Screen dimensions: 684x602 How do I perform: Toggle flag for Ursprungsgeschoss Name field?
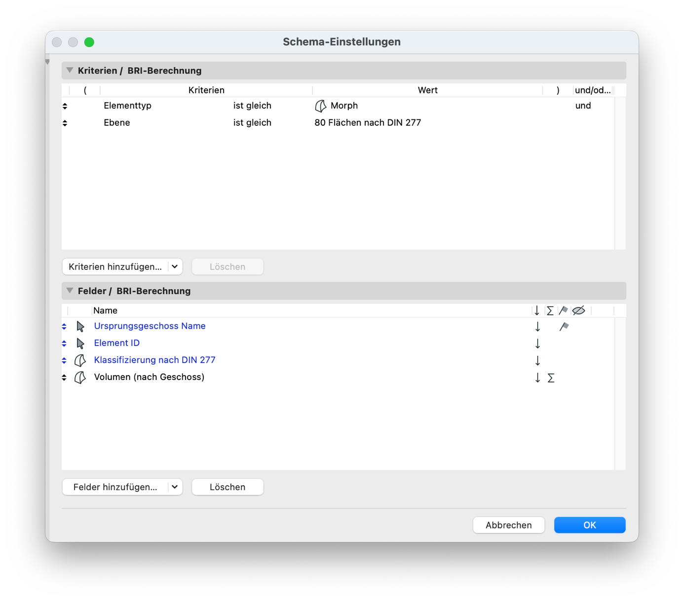tap(564, 327)
